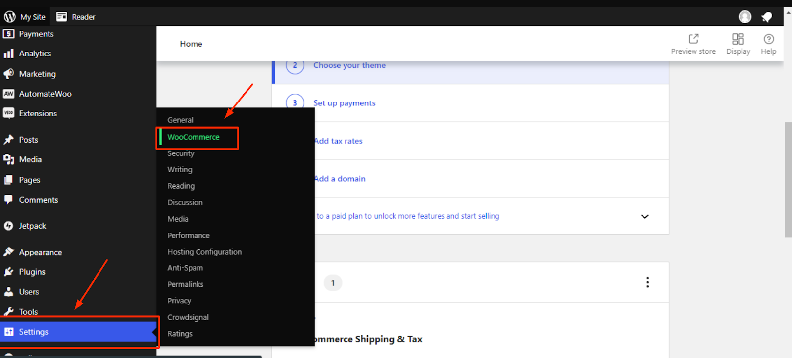Click the Marketing megaphone icon
Viewport: 792px width, 358px height.
tap(9, 74)
